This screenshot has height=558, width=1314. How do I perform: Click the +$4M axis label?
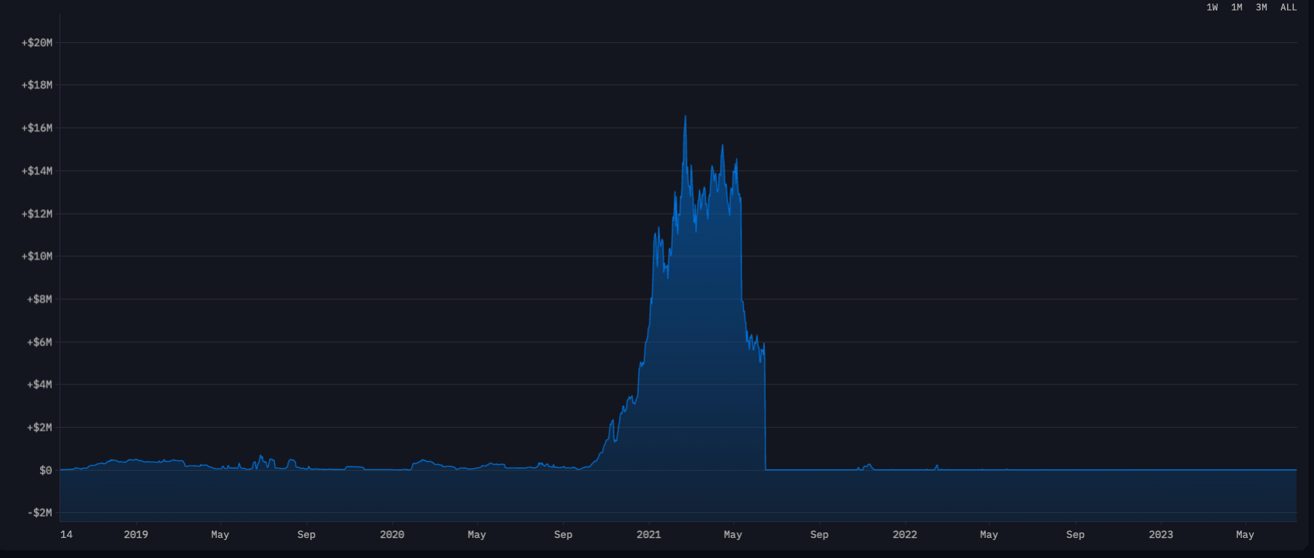[39, 384]
